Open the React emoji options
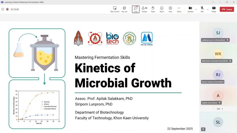This screenshot has height=133, width=237. pyautogui.click(x=162, y=9)
